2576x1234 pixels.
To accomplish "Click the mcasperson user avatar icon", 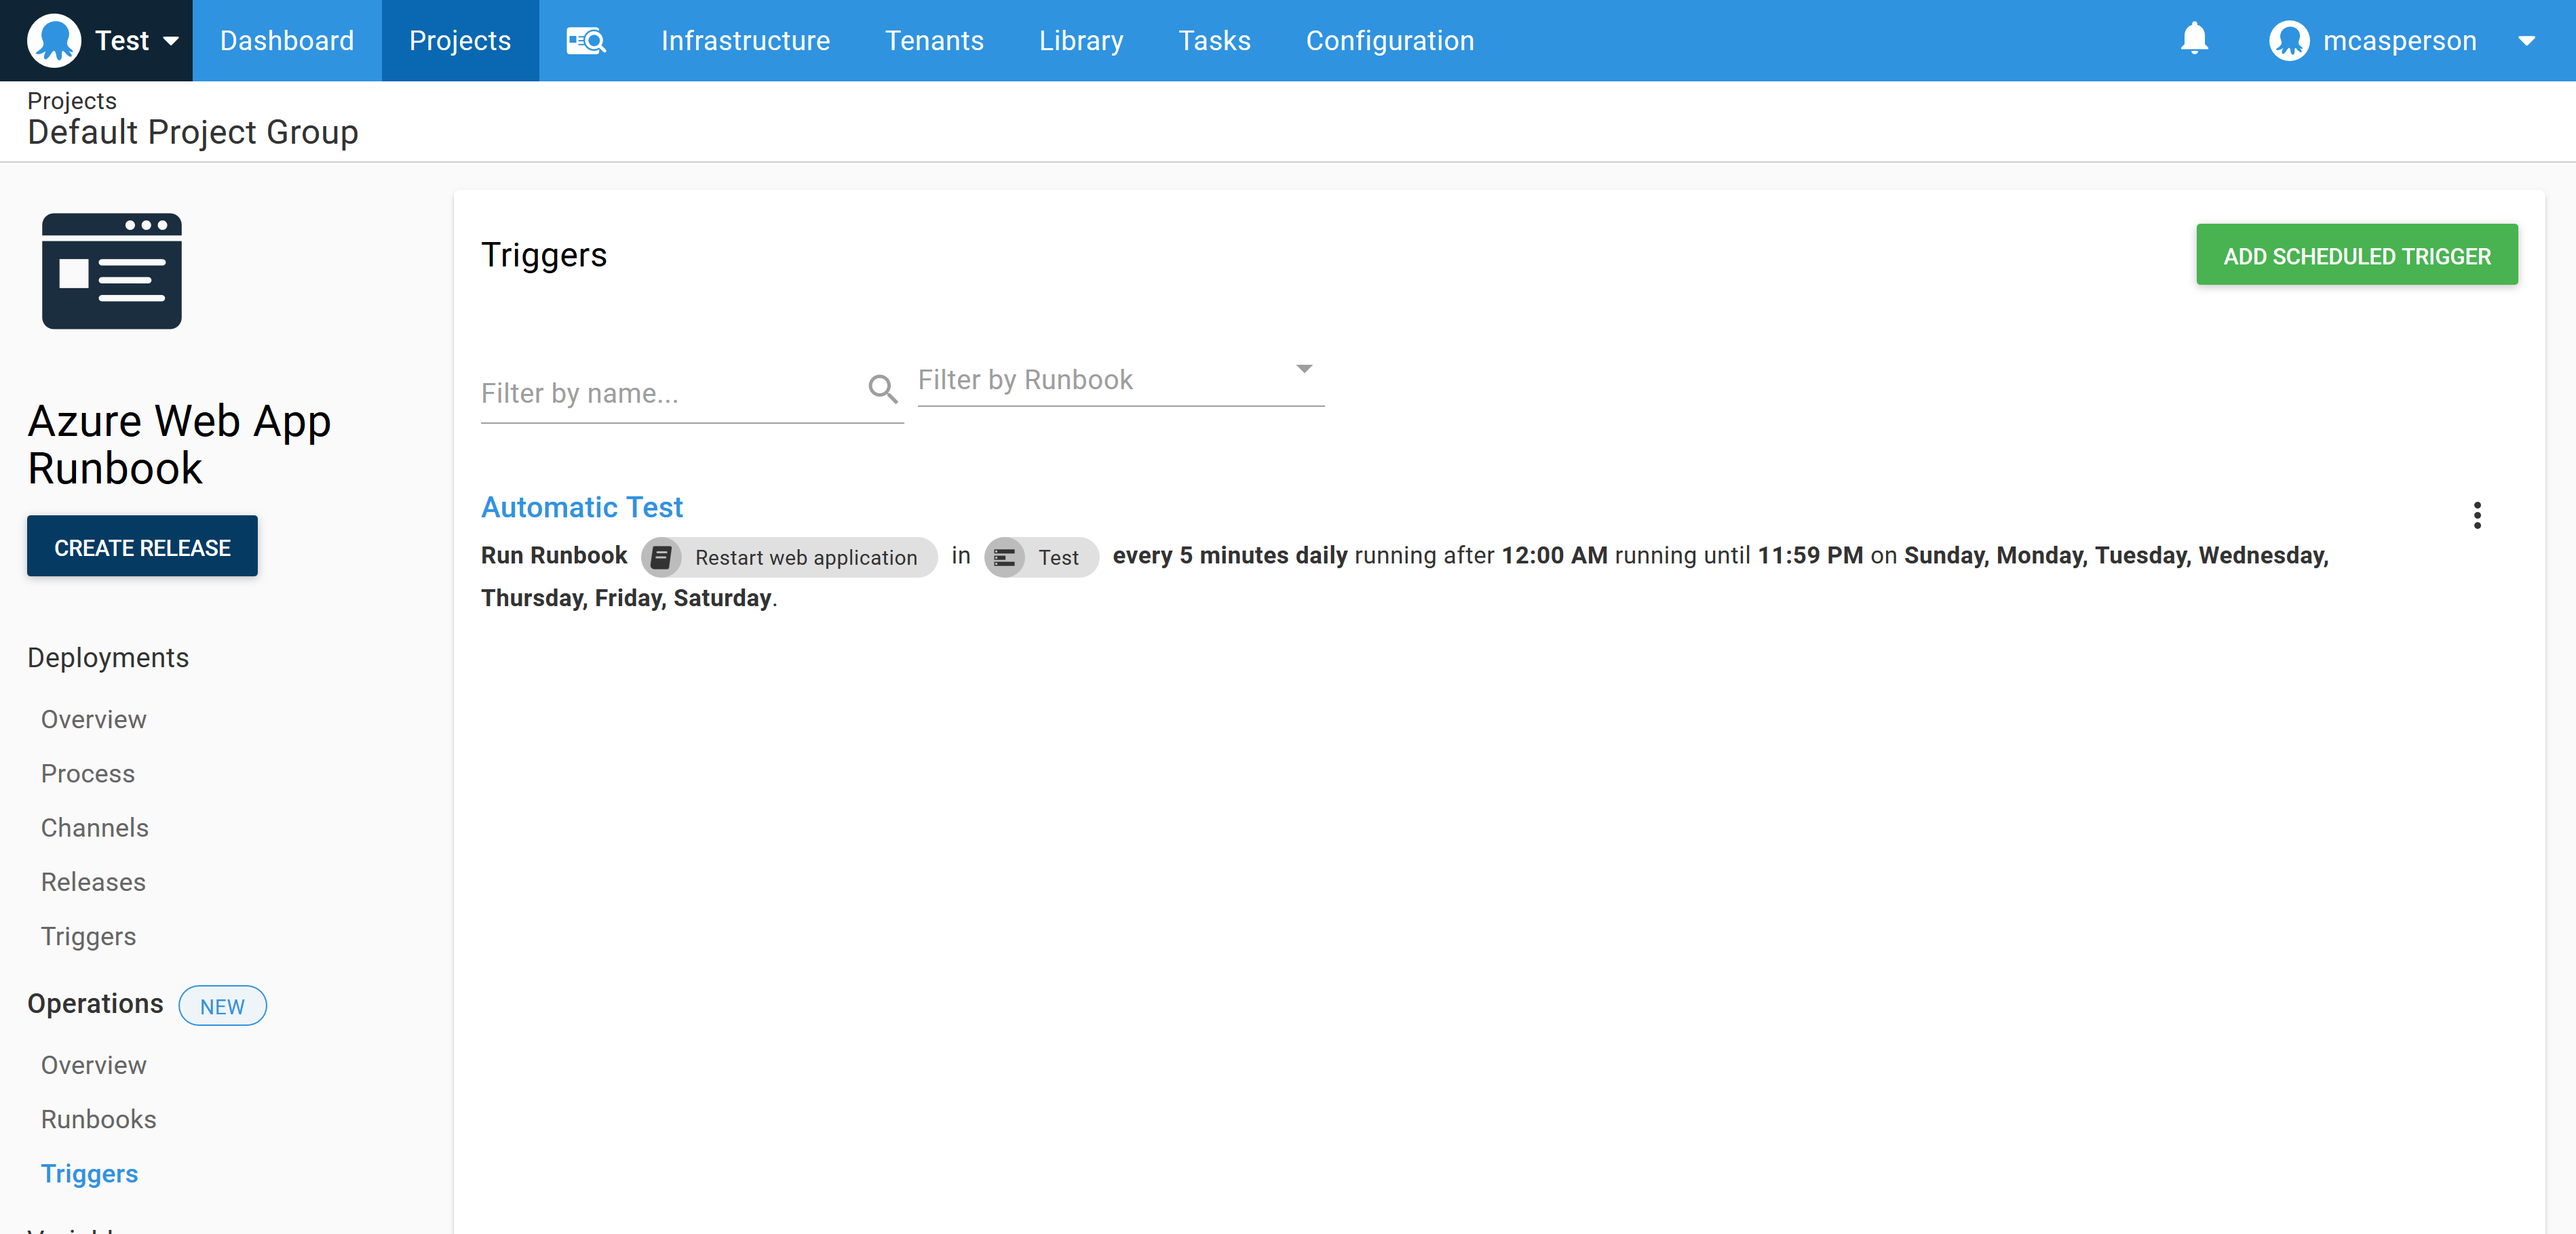I will click(x=2290, y=40).
